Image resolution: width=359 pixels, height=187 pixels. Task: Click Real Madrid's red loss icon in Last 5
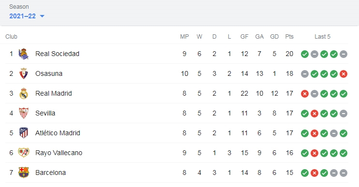pyautogui.click(x=305, y=94)
